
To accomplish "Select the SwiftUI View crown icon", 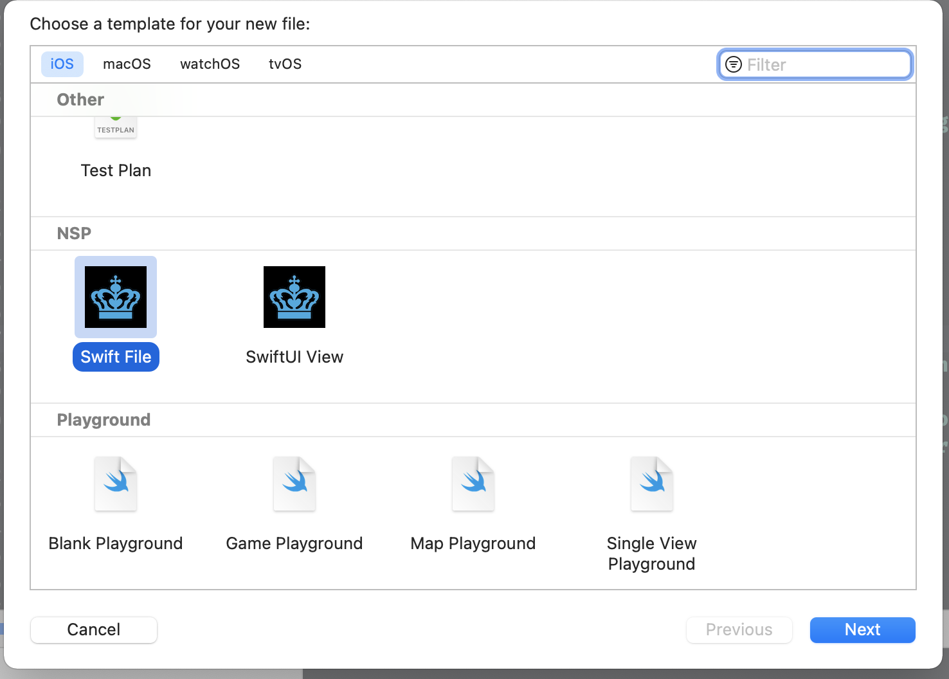I will 294,297.
